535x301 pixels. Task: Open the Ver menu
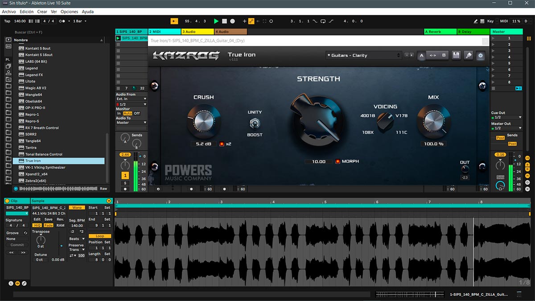54,12
